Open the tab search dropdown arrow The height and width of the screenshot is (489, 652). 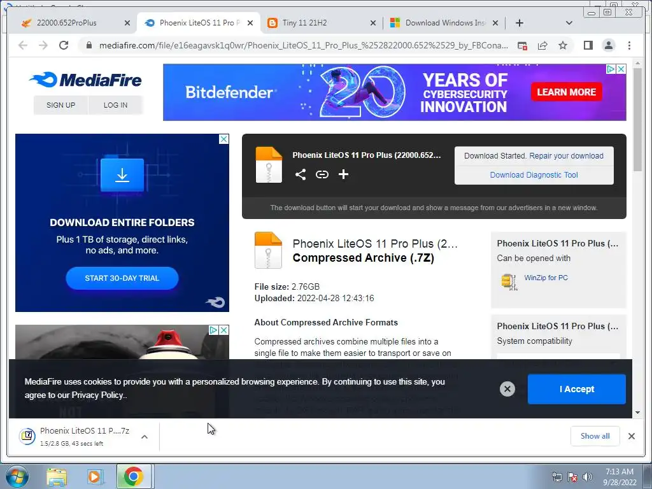tap(569, 23)
